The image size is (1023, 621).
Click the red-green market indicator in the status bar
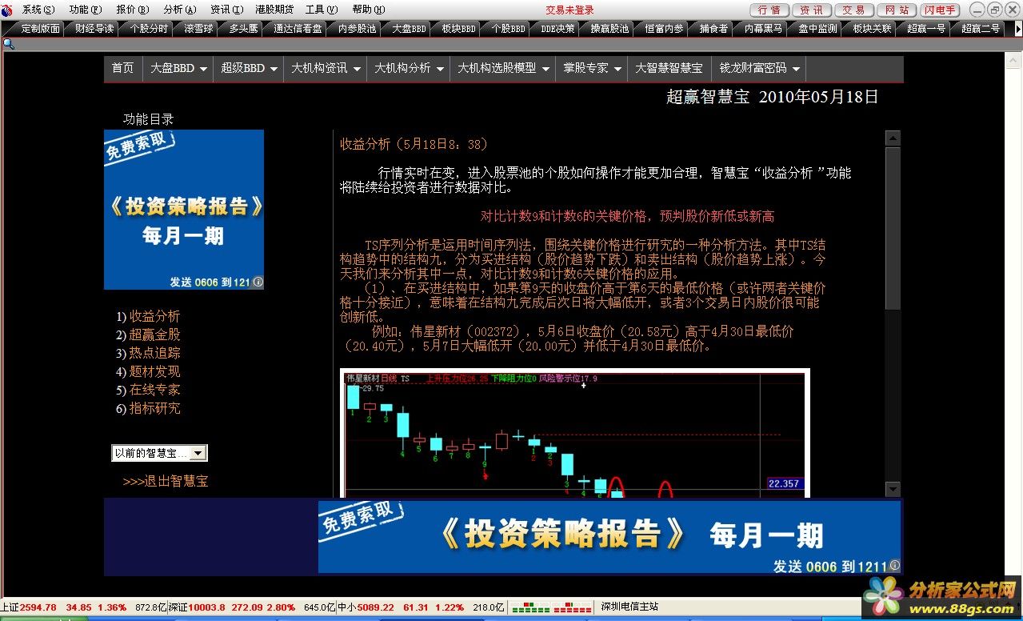551,607
